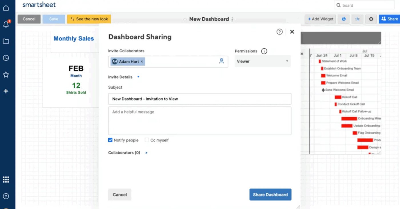Expand the Collaborators (0) section

click(x=146, y=153)
